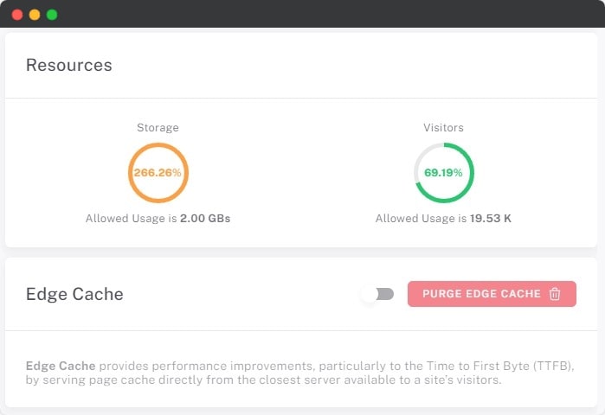Click the dark window title bar
Image resolution: width=605 pixels, height=415 pixels.
click(303, 15)
